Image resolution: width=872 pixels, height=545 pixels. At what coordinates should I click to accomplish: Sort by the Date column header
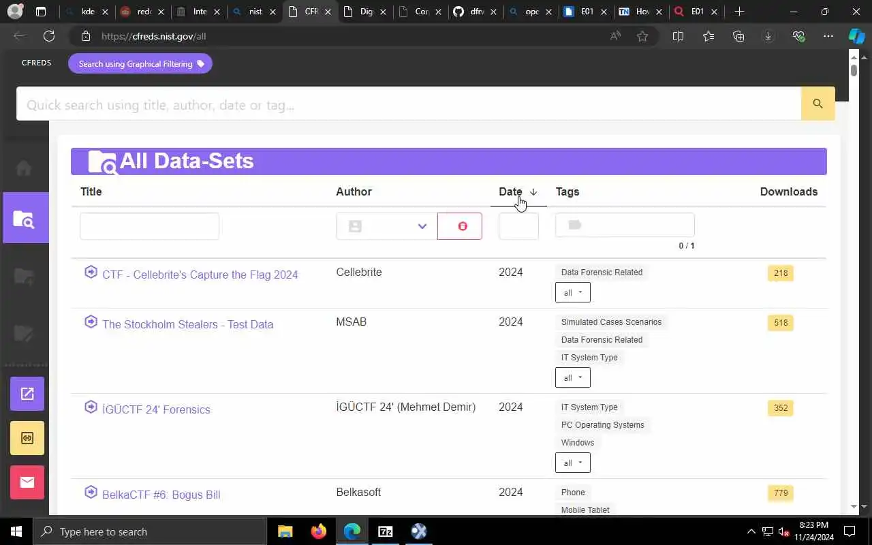[518, 191]
